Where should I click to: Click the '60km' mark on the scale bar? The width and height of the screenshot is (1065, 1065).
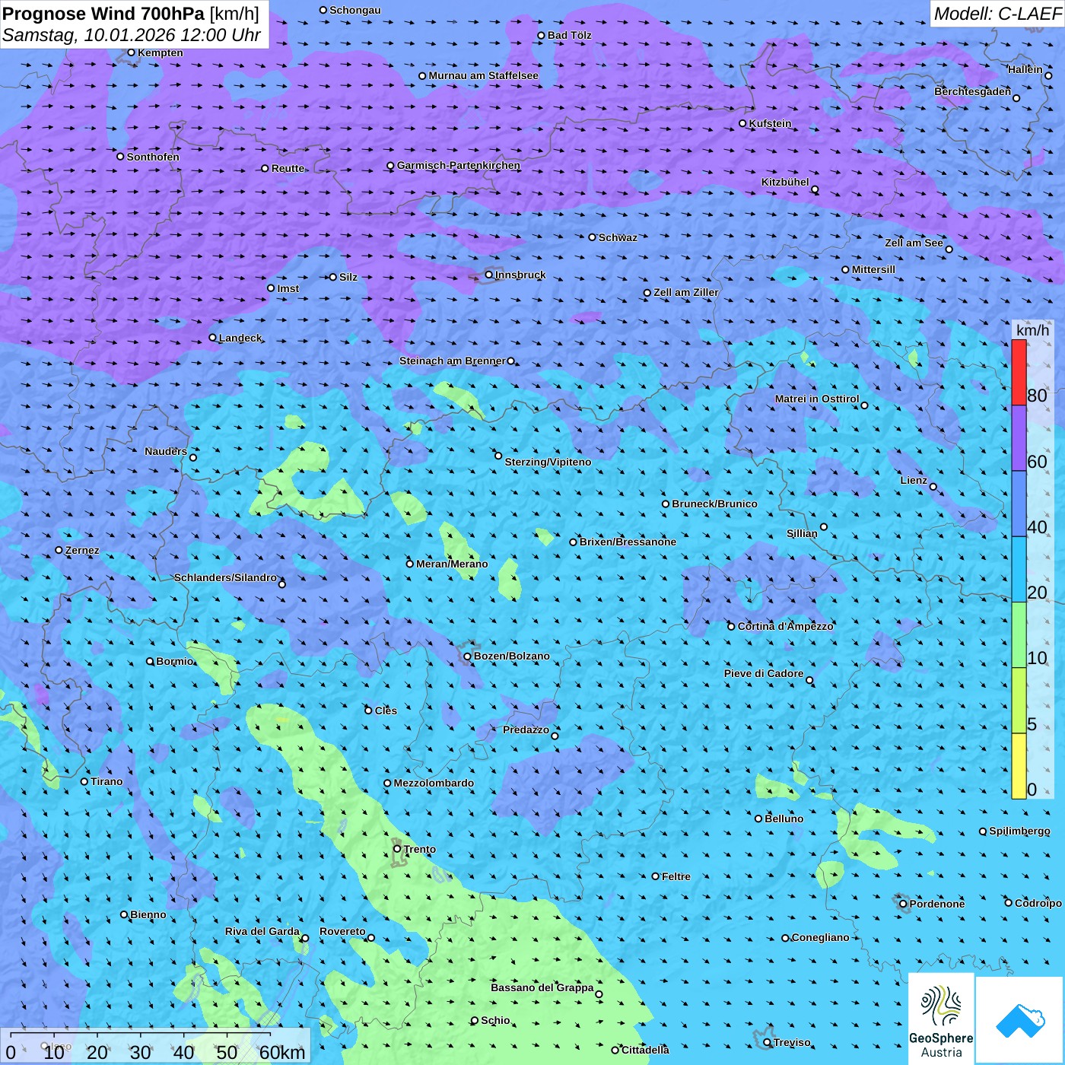tap(282, 1052)
